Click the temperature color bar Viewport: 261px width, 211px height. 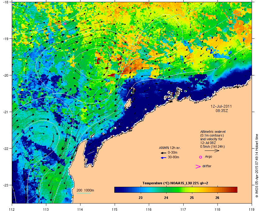[176, 190]
